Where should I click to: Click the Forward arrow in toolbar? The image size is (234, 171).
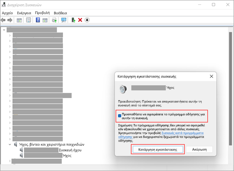pos(10,20)
